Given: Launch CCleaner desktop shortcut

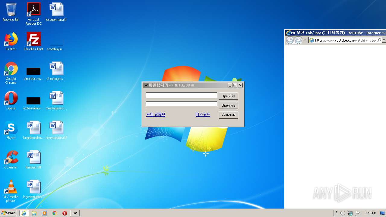Looking at the screenshot, I should [x=11, y=160].
